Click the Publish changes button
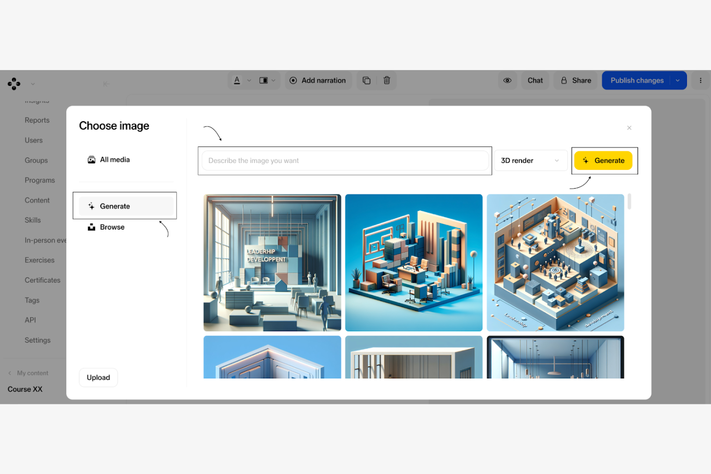Viewport: 711px width, 474px height. [637, 81]
